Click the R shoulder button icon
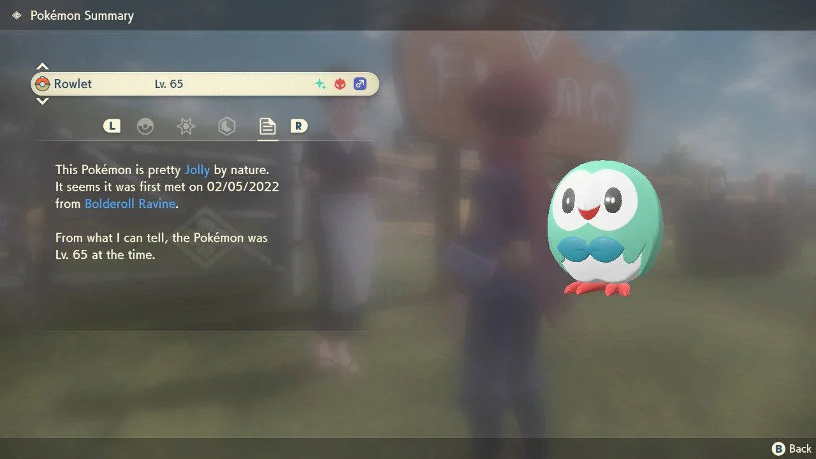The image size is (816, 459). [x=298, y=126]
